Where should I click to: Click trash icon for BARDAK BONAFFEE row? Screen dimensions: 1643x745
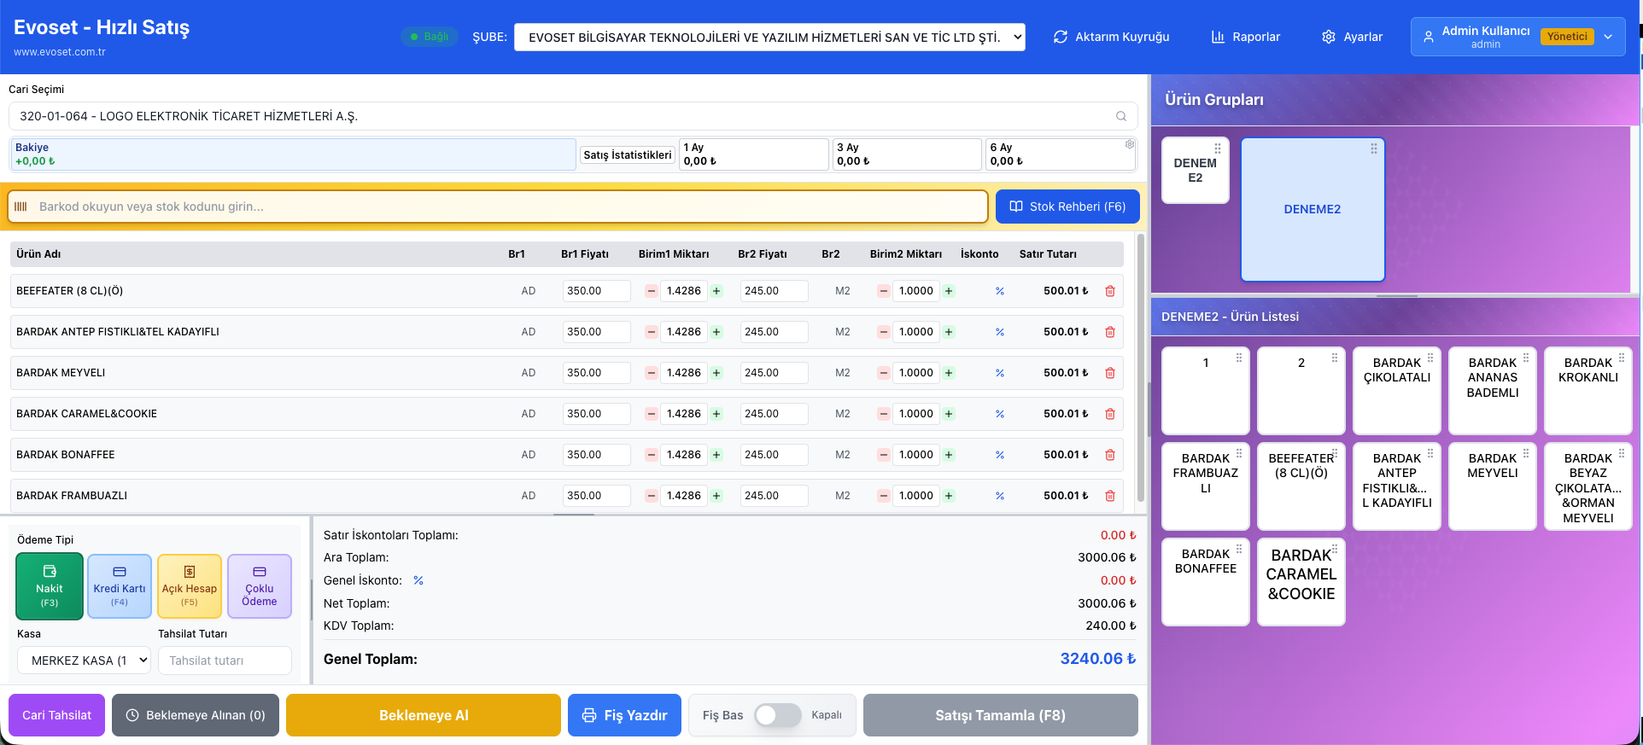click(x=1110, y=455)
